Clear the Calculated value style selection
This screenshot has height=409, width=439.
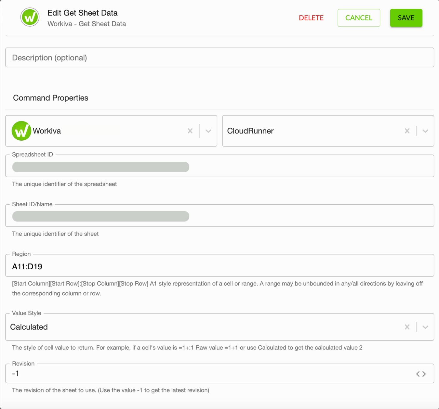tap(407, 327)
